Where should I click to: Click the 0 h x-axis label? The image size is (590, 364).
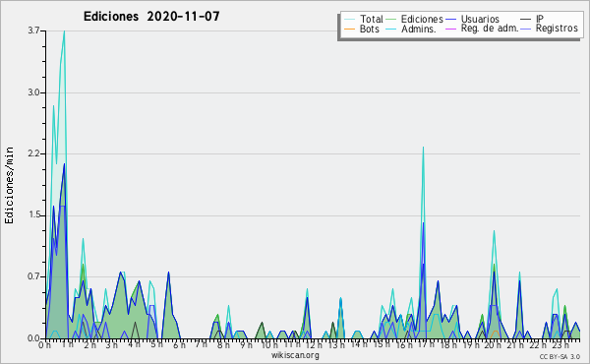click(x=44, y=345)
